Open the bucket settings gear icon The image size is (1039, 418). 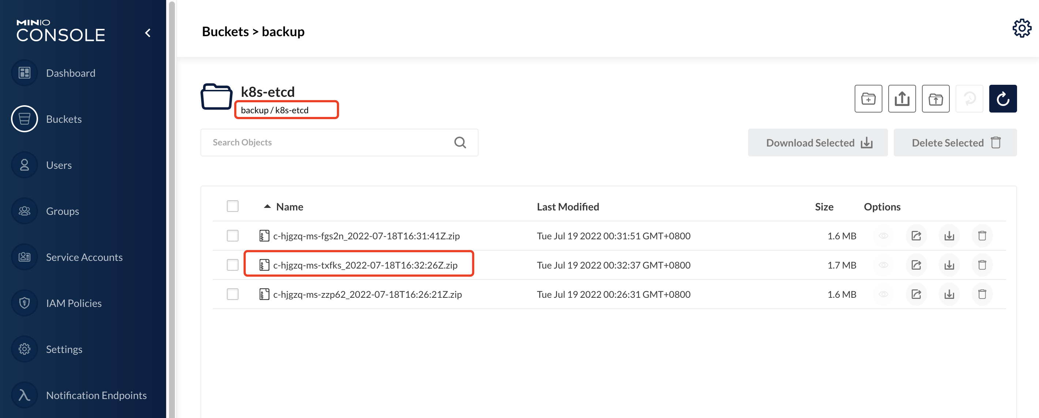point(1021,28)
